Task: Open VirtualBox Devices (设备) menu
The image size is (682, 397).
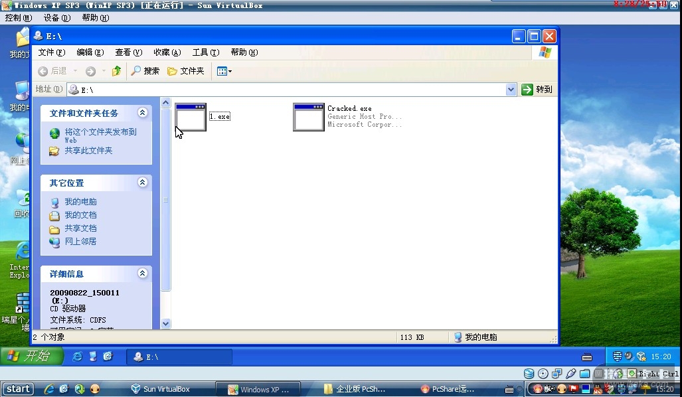Action: (56, 18)
